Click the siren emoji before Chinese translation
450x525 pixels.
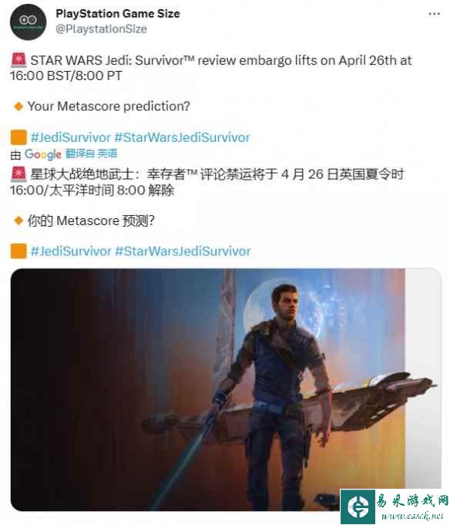click(x=18, y=174)
